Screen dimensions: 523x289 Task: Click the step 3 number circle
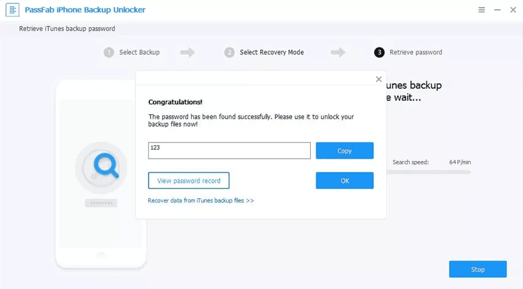pyautogui.click(x=379, y=52)
